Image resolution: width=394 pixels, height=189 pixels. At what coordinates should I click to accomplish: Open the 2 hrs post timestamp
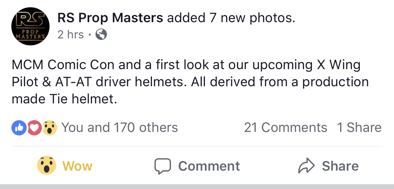pyautogui.click(x=70, y=35)
